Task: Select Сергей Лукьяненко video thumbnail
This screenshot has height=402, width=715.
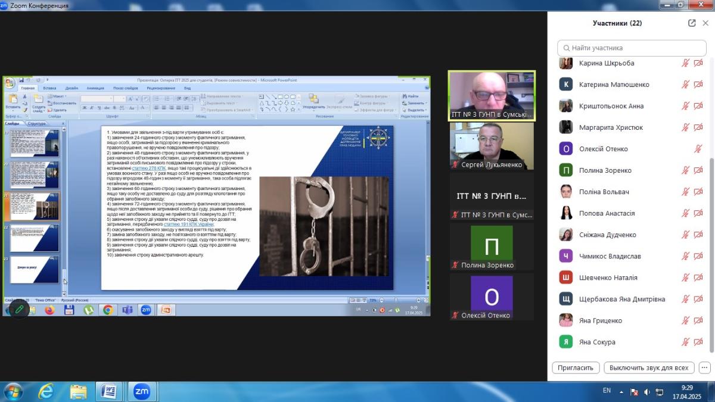Action: 492,146
